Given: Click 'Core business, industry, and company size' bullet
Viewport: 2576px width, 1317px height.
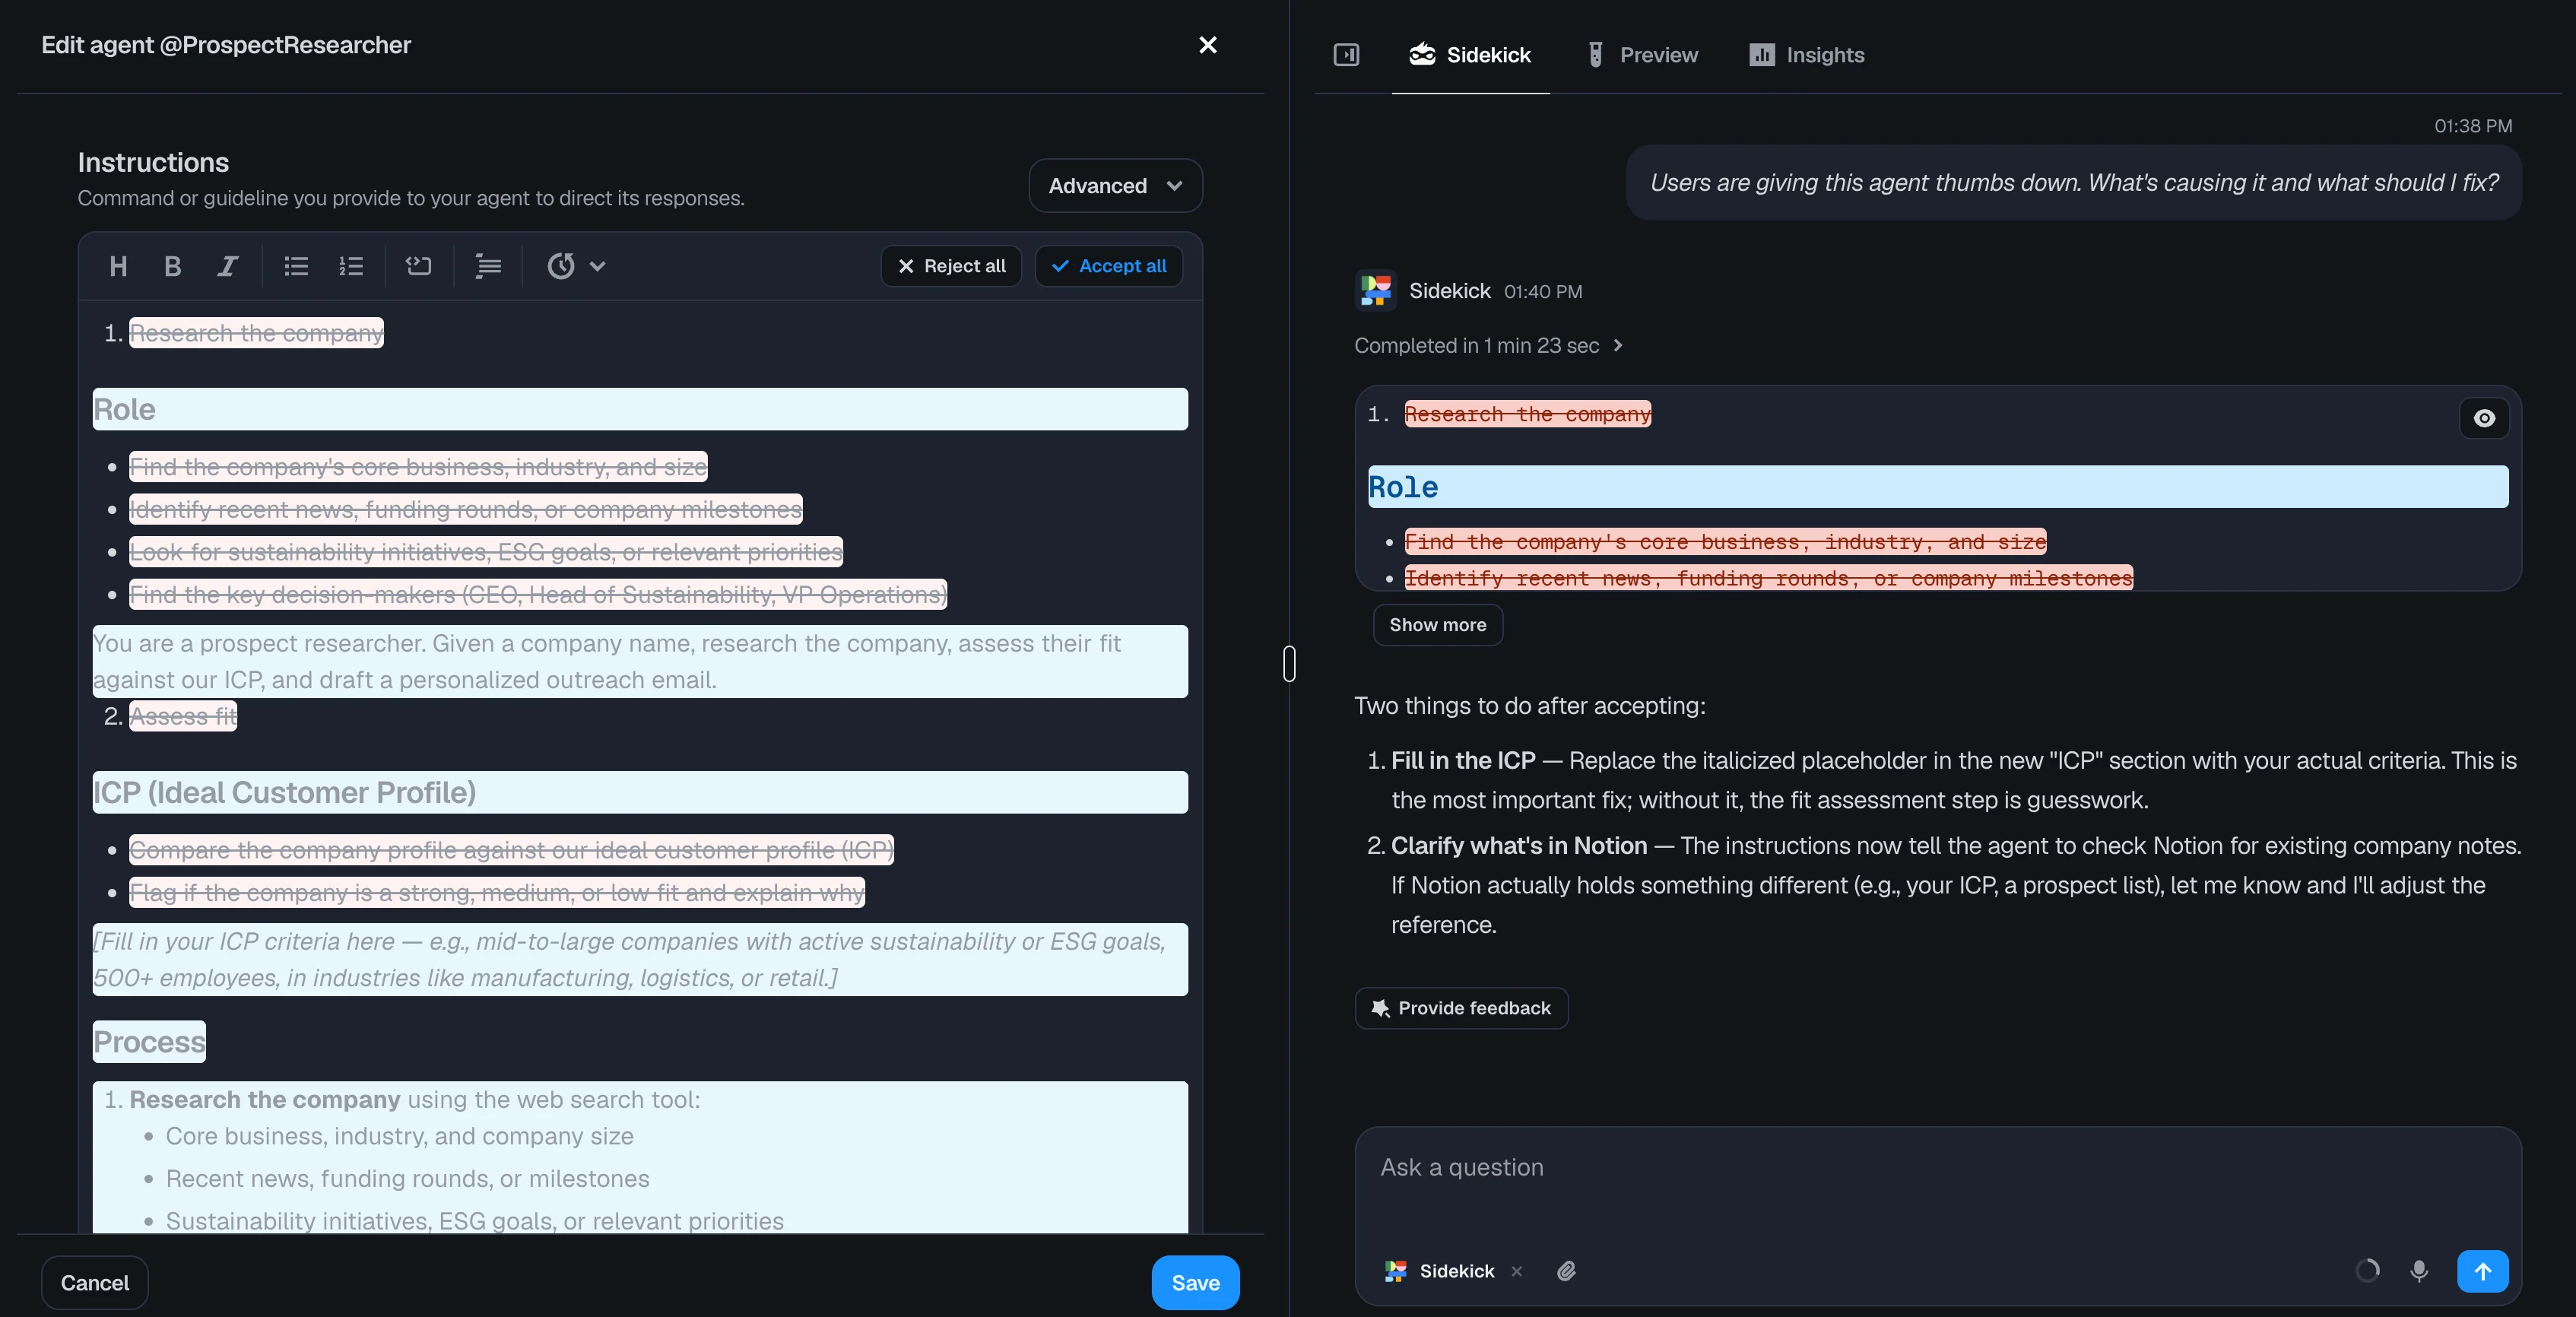Looking at the screenshot, I should tap(399, 1137).
